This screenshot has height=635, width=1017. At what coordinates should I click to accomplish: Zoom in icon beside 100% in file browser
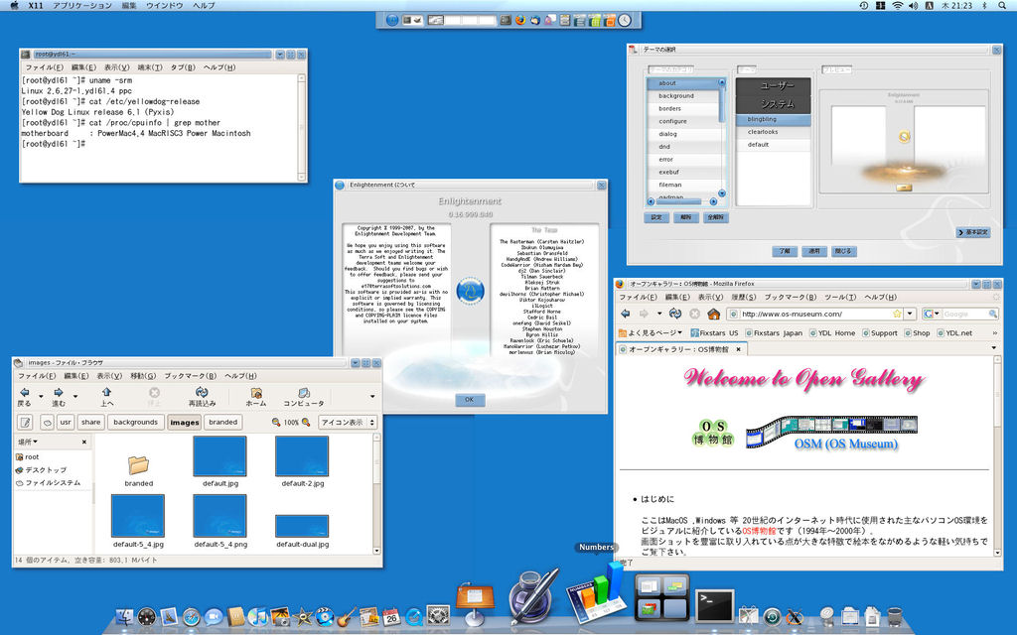[x=306, y=423]
